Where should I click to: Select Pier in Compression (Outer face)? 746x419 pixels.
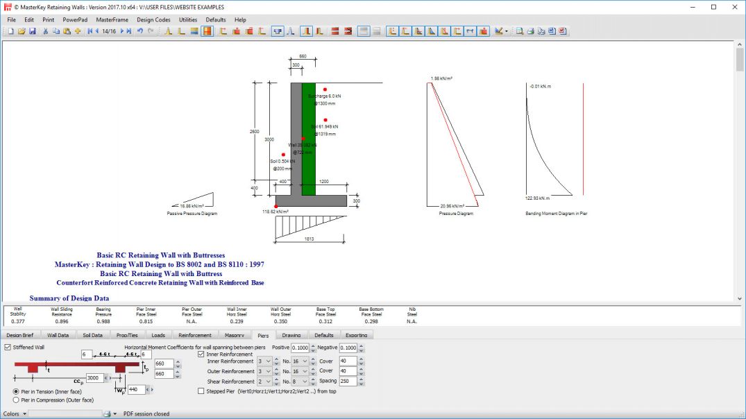tap(16, 400)
